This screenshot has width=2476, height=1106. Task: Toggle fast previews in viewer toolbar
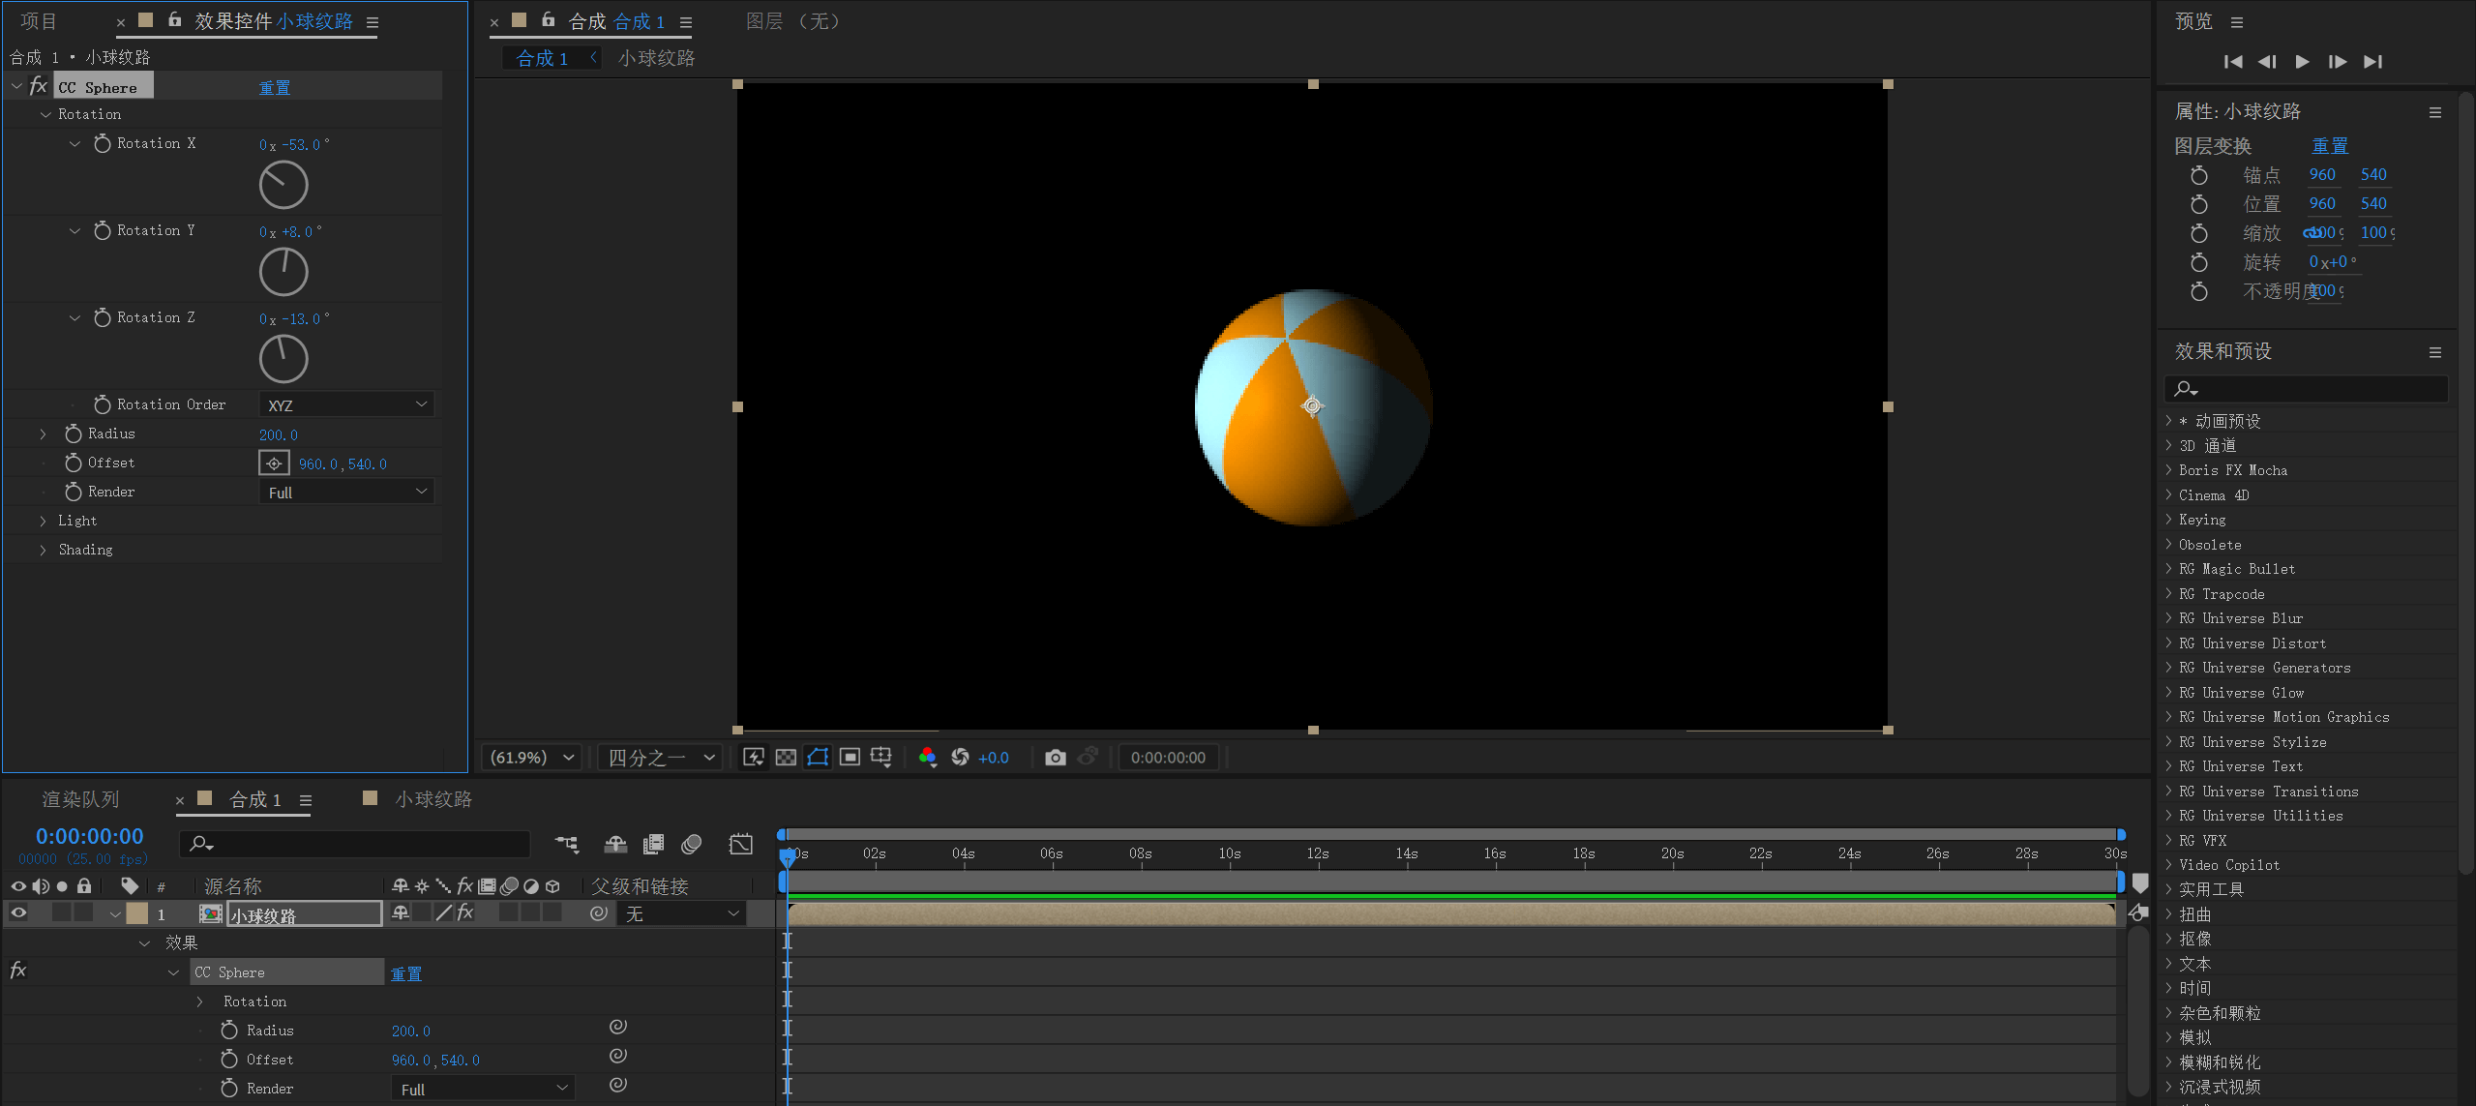[x=754, y=757]
